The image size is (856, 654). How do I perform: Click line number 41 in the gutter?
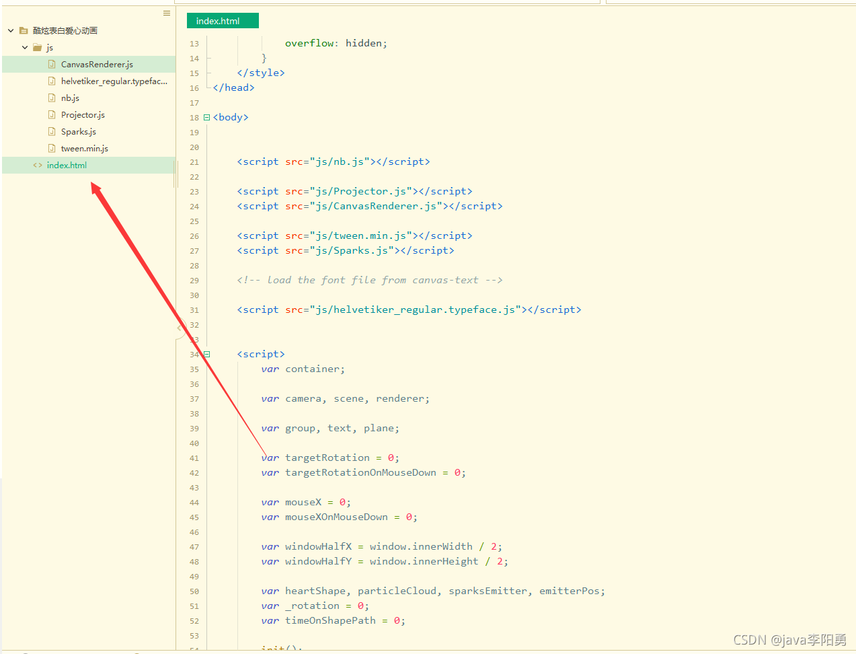click(x=194, y=458)
